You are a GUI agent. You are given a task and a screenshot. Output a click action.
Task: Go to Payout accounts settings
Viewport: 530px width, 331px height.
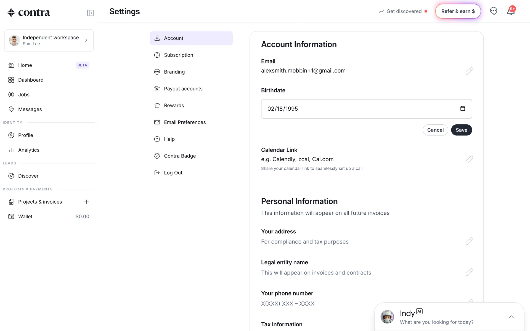[x=183, y=89]
